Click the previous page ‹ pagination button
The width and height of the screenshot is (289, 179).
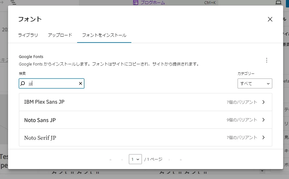coord(122,160)
